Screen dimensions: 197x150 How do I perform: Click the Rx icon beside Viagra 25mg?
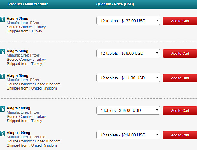pos(2,19)
